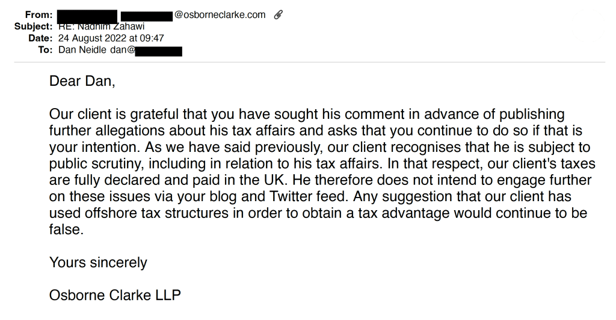Click the From: header label
Image resolution: width=616 pixels, height=320 pixels.
tap(39, 15)
